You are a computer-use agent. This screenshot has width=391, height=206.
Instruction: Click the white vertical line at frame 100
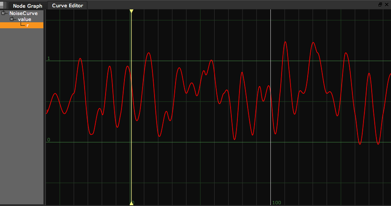pos(271,107)
